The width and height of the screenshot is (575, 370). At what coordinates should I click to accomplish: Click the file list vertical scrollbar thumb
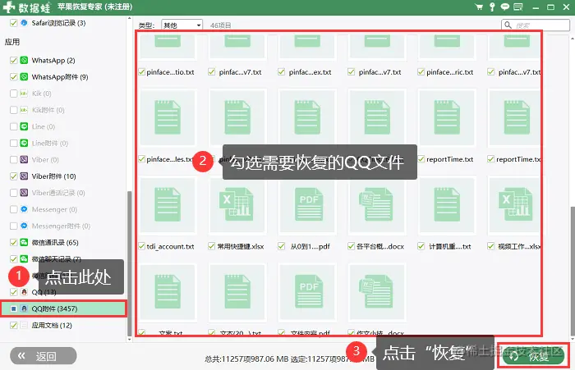[x=573, y=271]
